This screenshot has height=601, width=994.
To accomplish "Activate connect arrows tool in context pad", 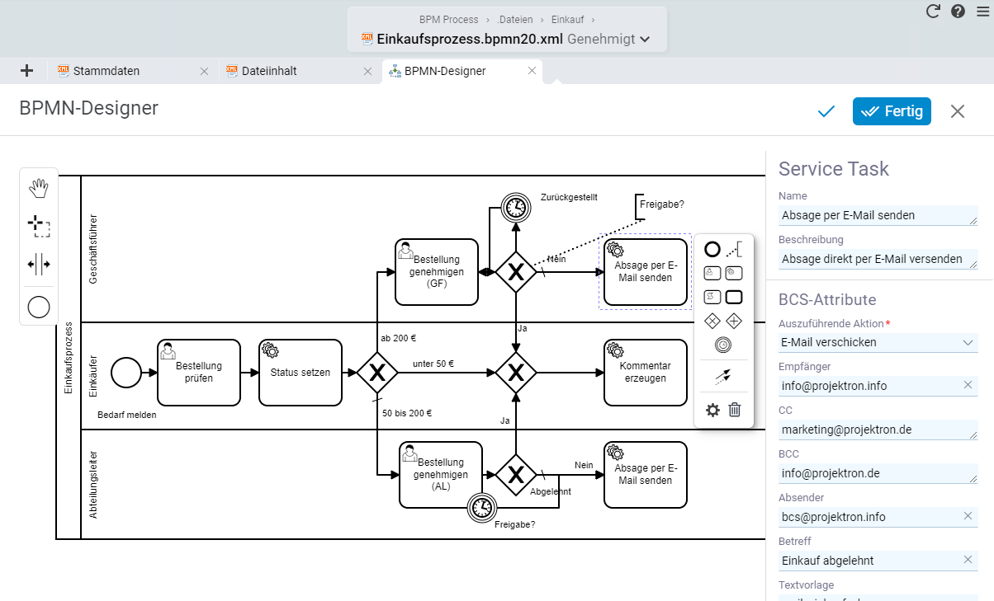I will coord(723,376).
